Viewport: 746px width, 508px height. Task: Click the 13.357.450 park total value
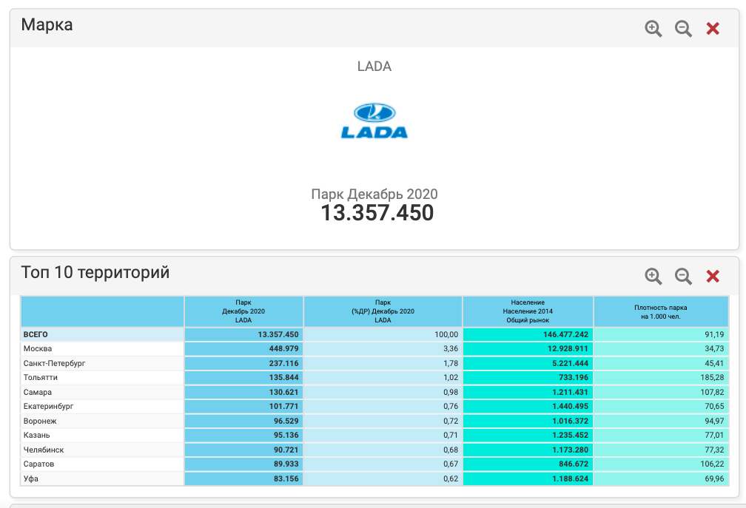377,213
